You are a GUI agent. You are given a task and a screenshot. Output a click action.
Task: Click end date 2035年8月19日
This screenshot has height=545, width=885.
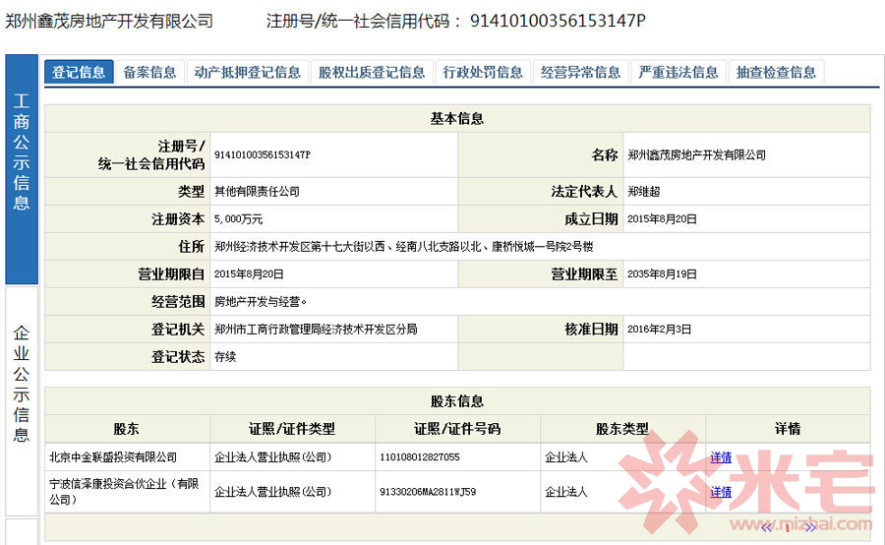click(662, 274)
